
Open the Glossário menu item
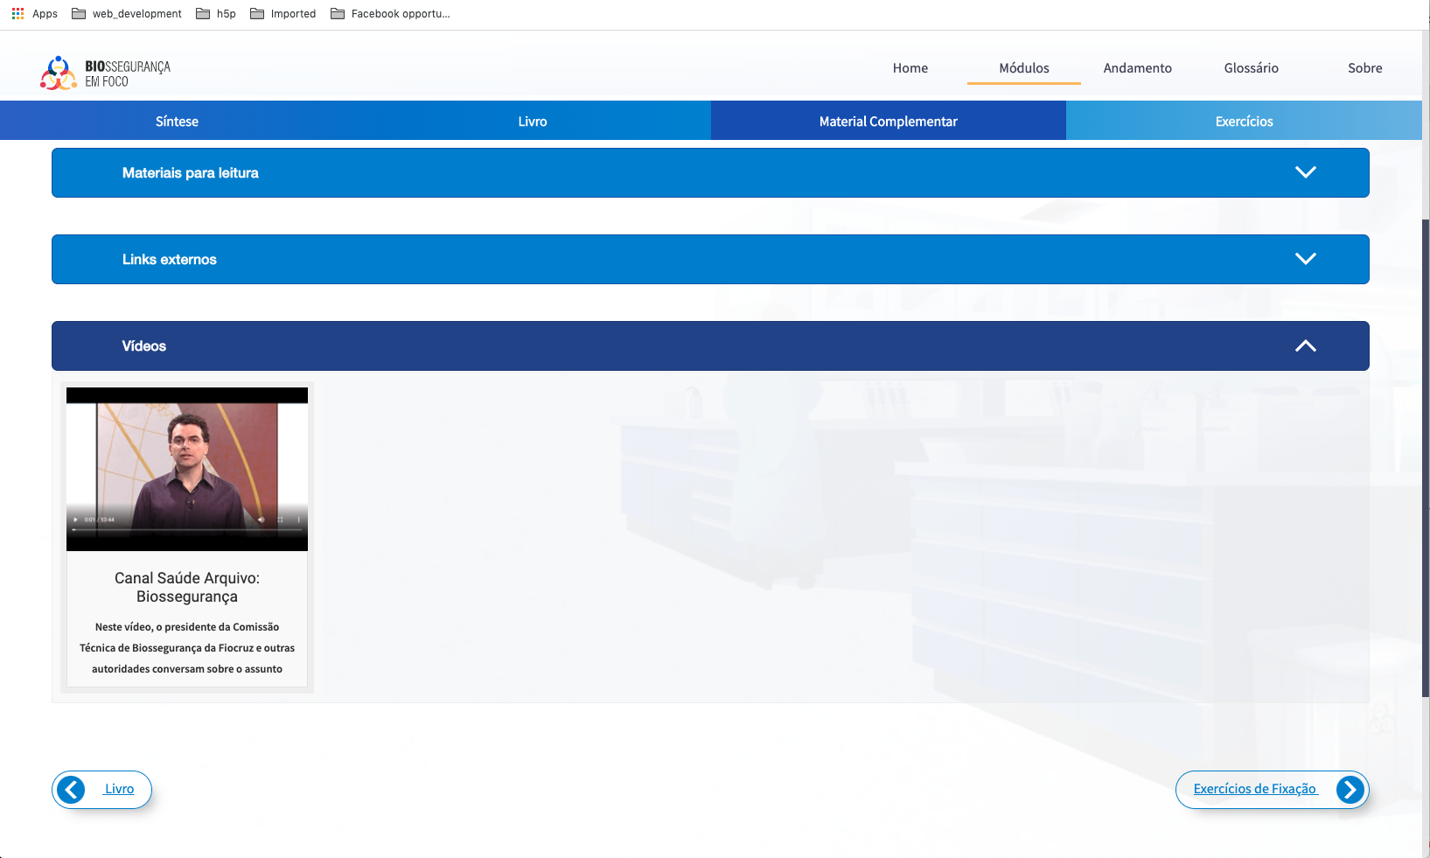point(1251,68)
